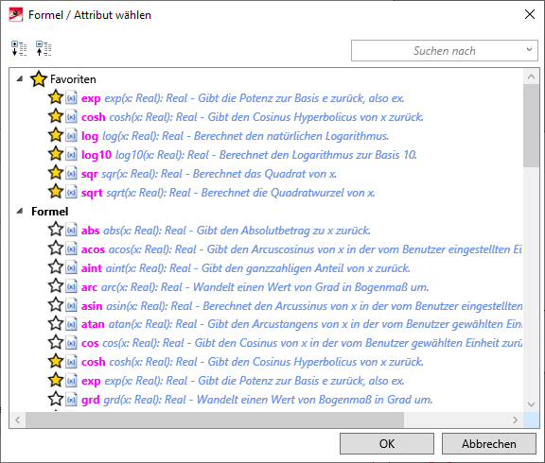The width and height of the screenshot is (545, 463).
Task: Close the Formel / Attribut wählen dialog
Action: 530,14
